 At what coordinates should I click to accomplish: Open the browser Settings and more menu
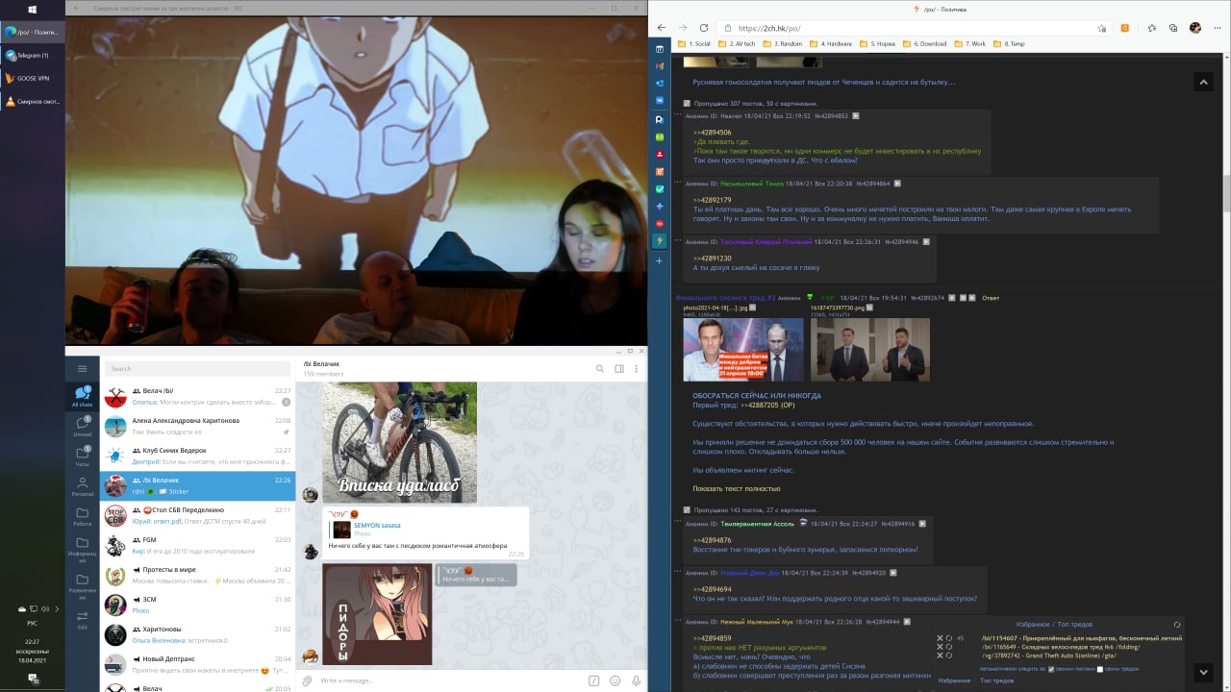click(x=1217, y=28)
